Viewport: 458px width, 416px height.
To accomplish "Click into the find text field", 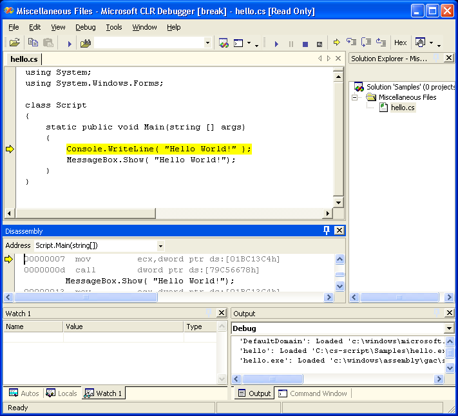I will click(149, 43).
